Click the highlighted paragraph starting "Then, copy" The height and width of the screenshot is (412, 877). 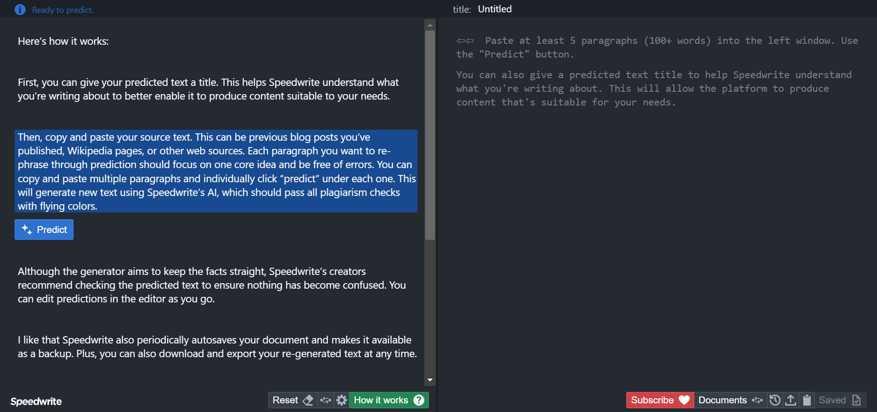pyautogui.click(x=216, y=171)
